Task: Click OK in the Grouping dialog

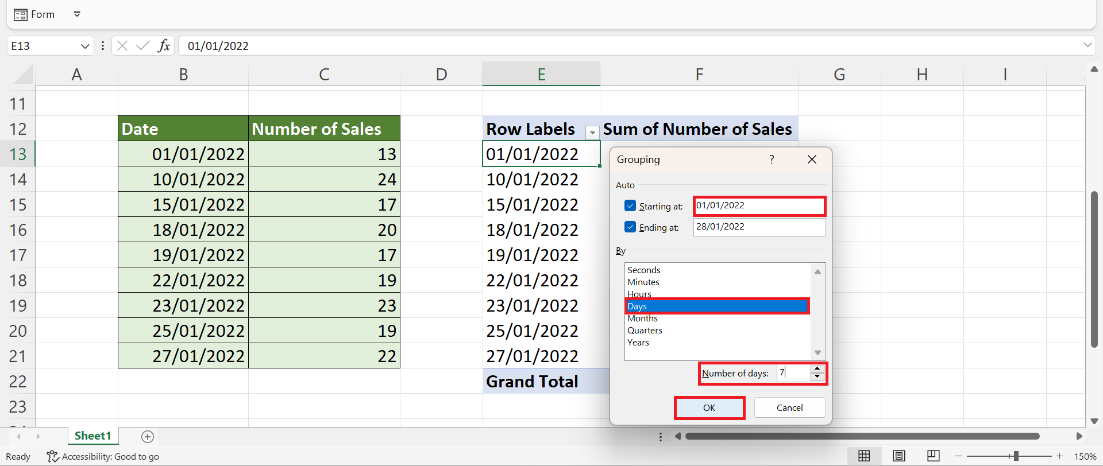Action: coord(709,408)
